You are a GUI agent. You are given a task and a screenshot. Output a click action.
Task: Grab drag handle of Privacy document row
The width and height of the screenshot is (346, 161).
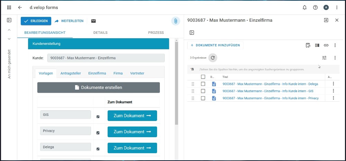pyautogui.click(x=193, y=98)
